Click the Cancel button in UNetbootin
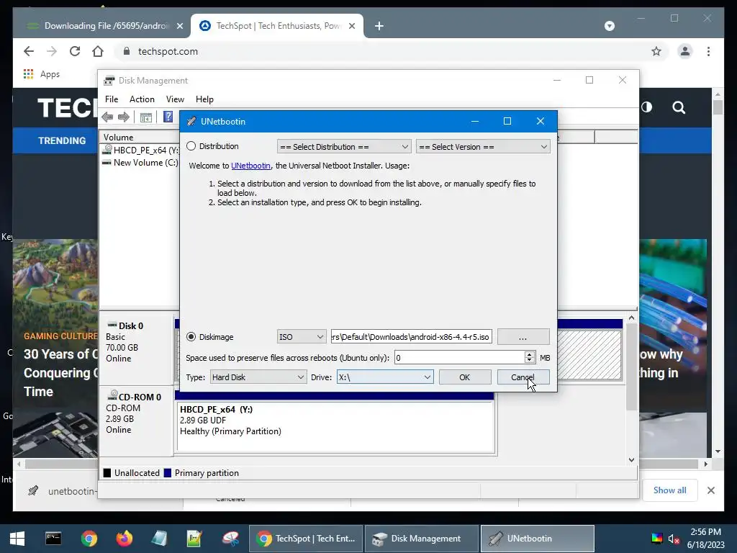 pyautogui.click(x=523, y=377)
